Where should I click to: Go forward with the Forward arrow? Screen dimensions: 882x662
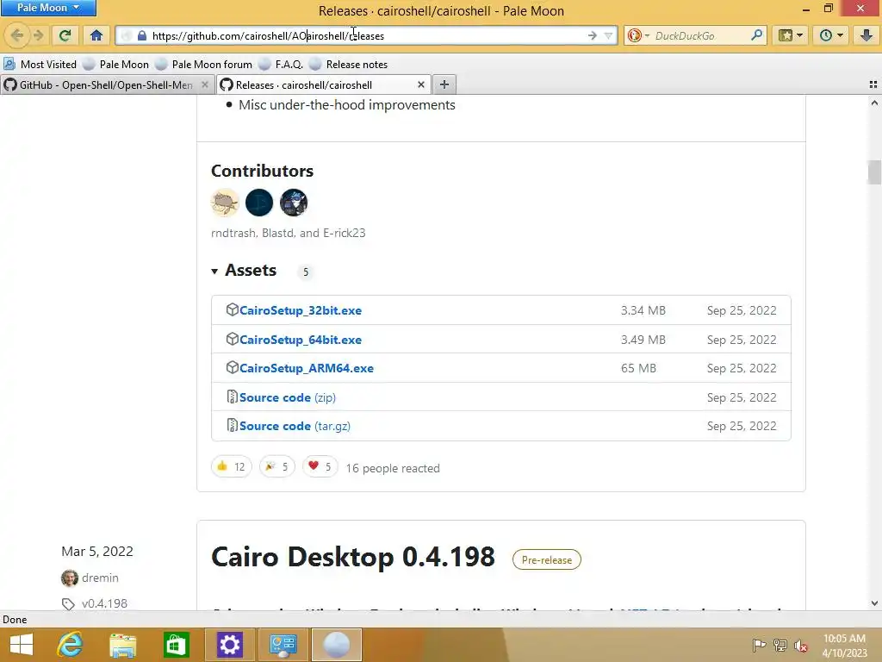click(38, 35)
